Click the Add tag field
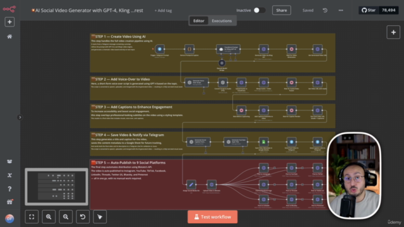 [163, 11]
